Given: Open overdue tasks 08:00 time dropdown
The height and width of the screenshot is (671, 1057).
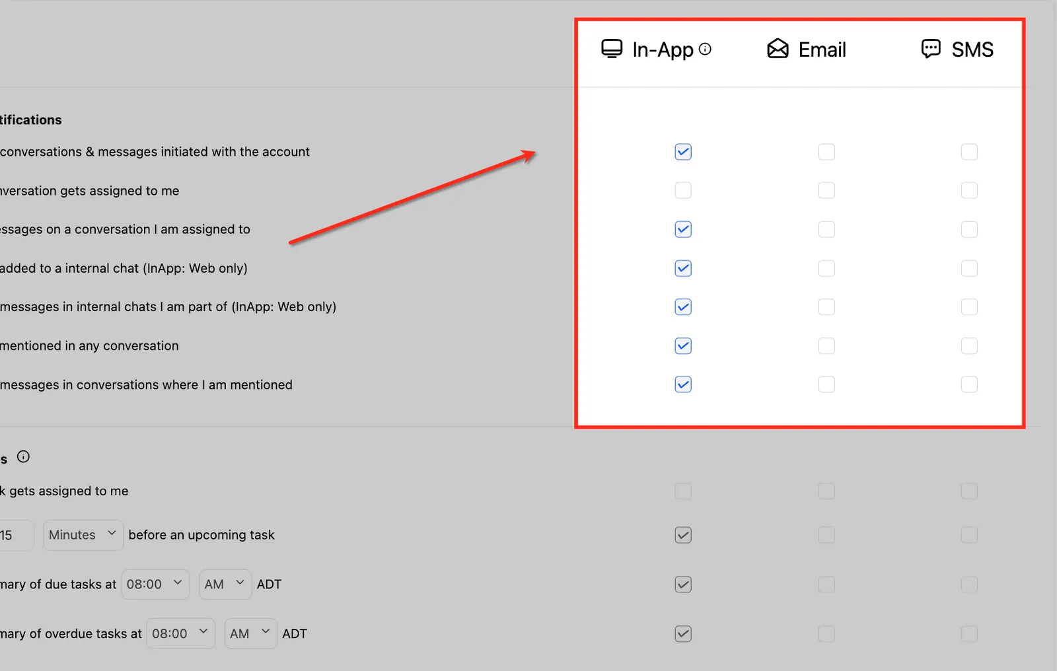Looking at the screenshot, I should click(x=181, y=634).
